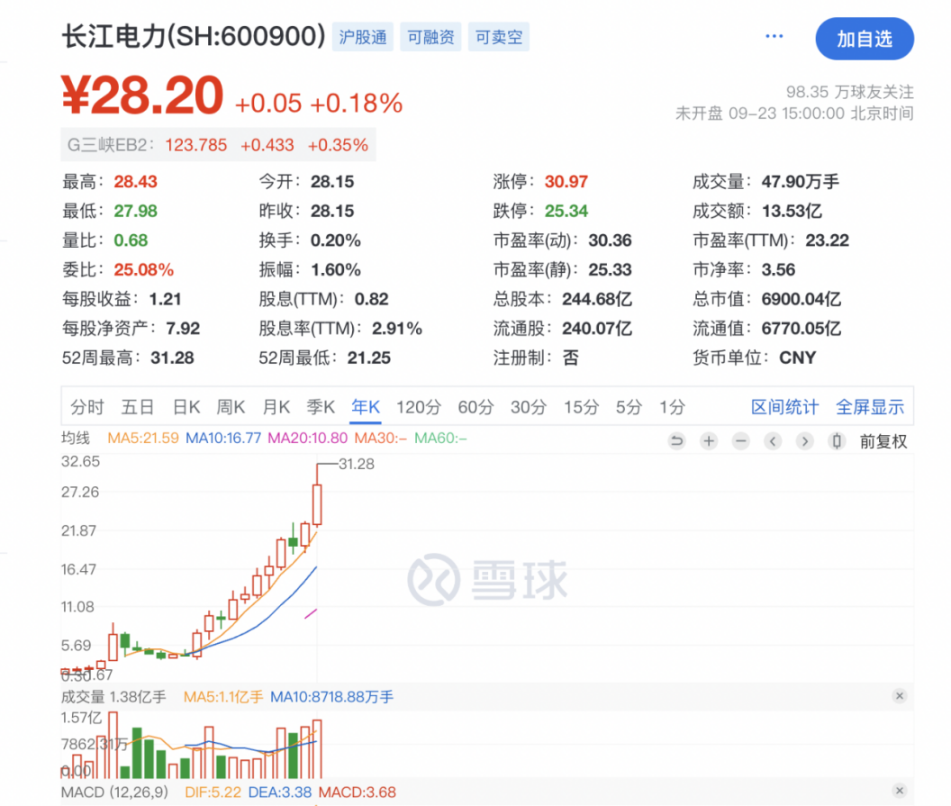This screenshot has height=806, width=951.
Task: Open 区间统计 interval statistics
Action: (784, 407)
